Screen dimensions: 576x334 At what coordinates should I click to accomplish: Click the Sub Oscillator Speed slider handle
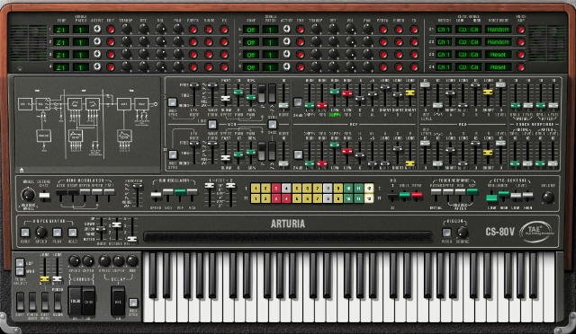coord(156,194)
